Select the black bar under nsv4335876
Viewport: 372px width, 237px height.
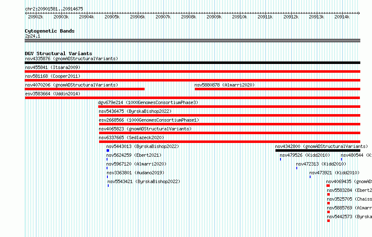point(192,63)
